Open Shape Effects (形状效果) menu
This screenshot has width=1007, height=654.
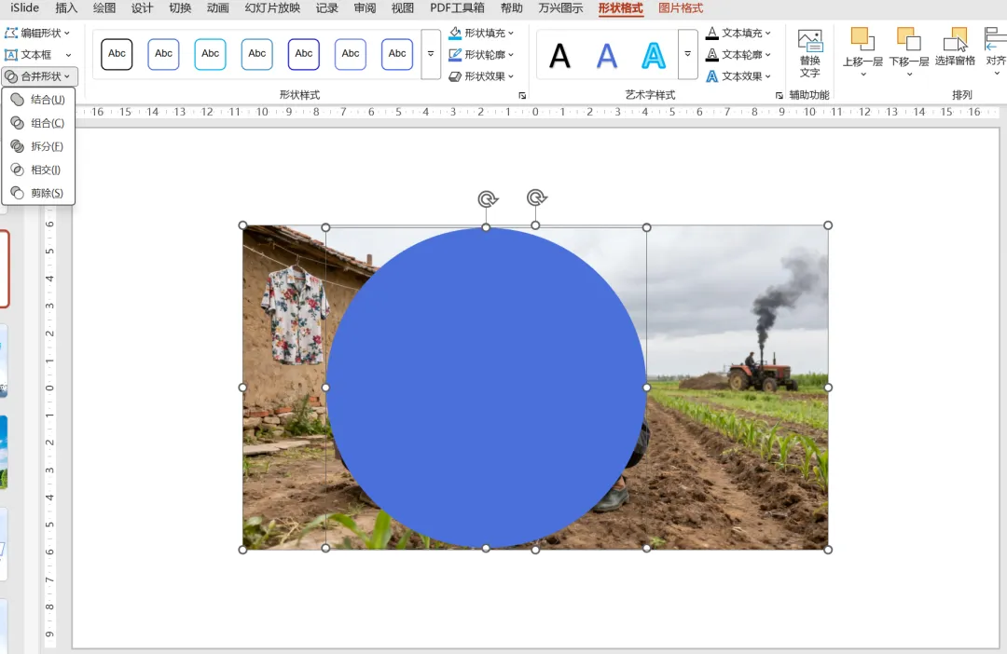click(x=482, y=76)
